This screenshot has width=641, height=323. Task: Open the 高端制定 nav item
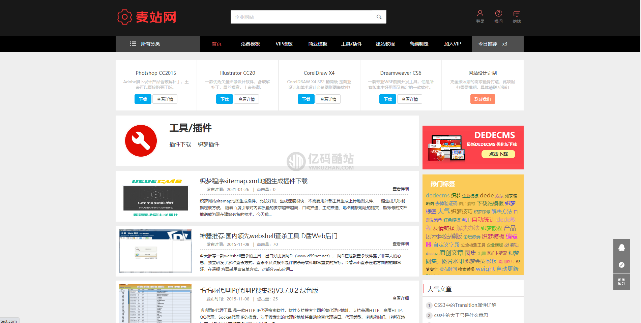419,44
